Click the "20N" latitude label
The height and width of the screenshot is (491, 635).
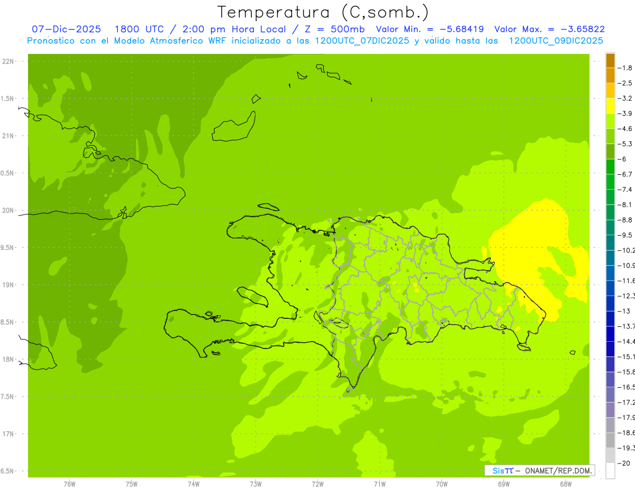[8, 210]
